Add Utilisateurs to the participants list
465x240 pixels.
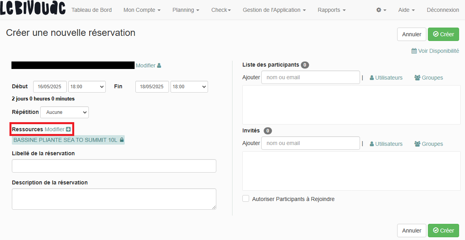(386, 78)
